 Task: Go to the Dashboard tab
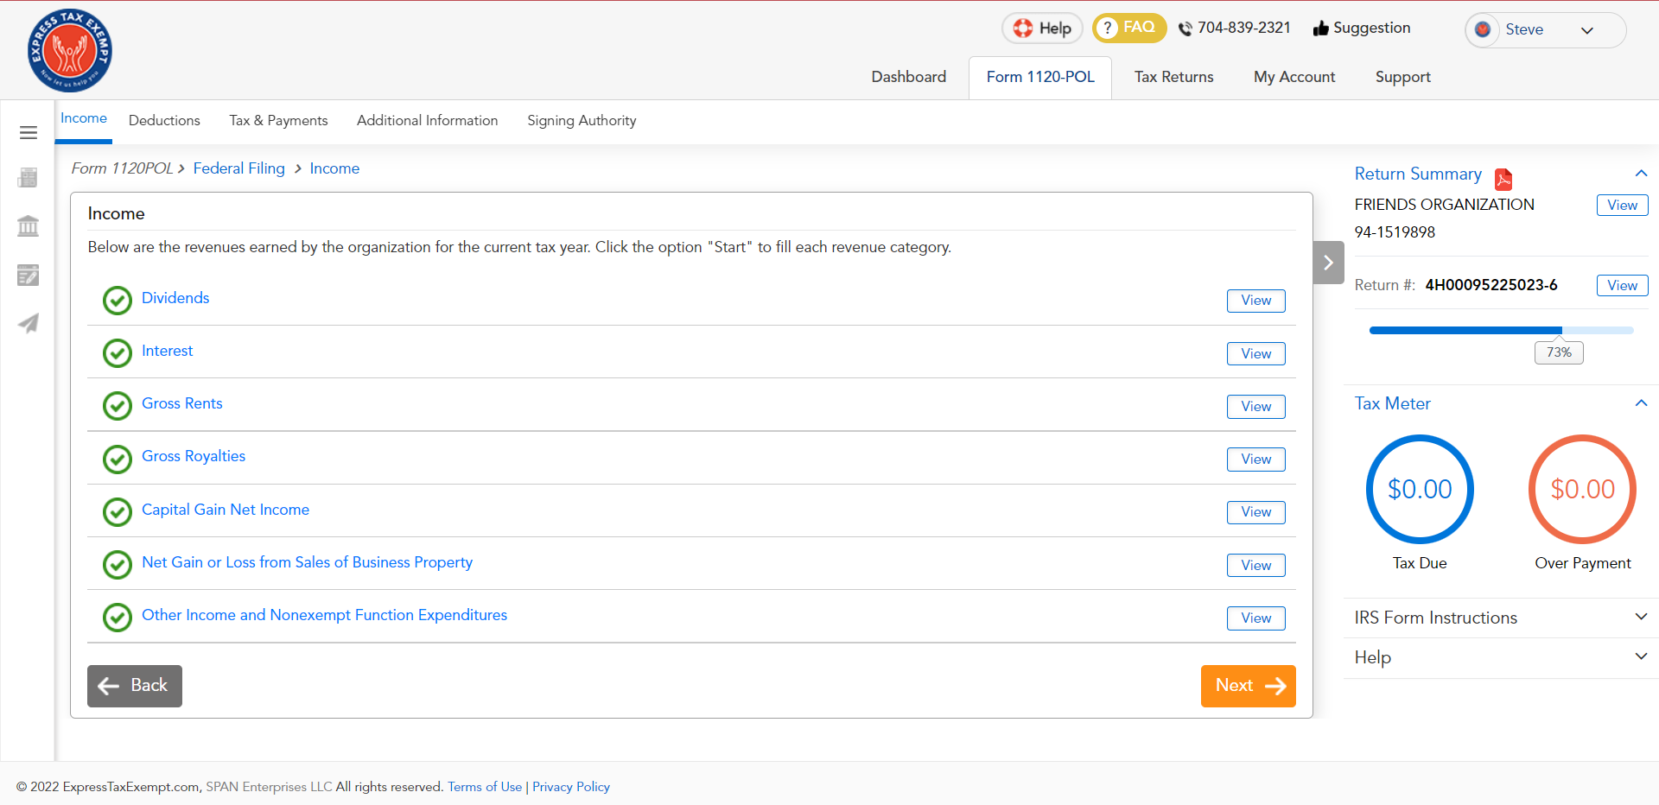coord(908,77)
